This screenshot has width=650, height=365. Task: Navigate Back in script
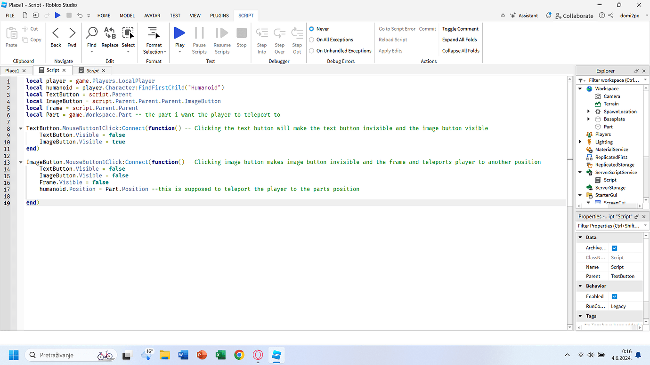(56, 37)
